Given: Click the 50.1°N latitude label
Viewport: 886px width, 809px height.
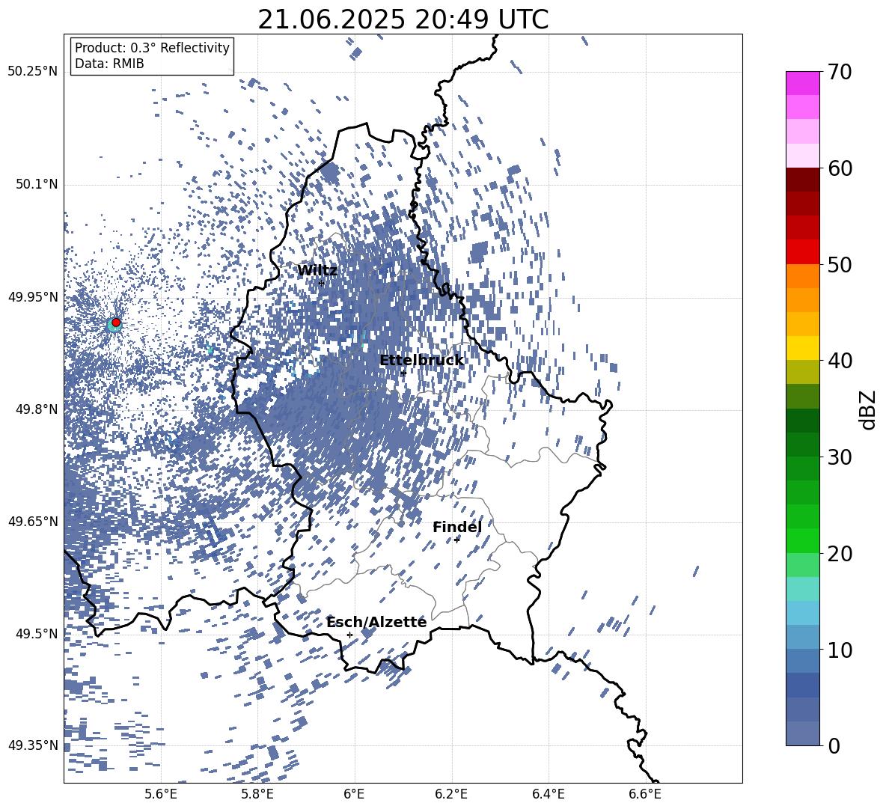Looking at the screenshot, I should point(36,185).
